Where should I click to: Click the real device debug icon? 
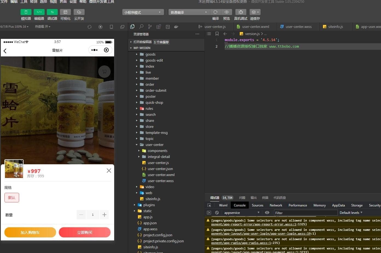click(x=241, y=12)
